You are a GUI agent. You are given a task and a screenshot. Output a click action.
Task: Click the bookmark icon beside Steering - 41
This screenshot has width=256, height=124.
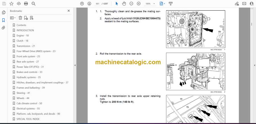14,93
